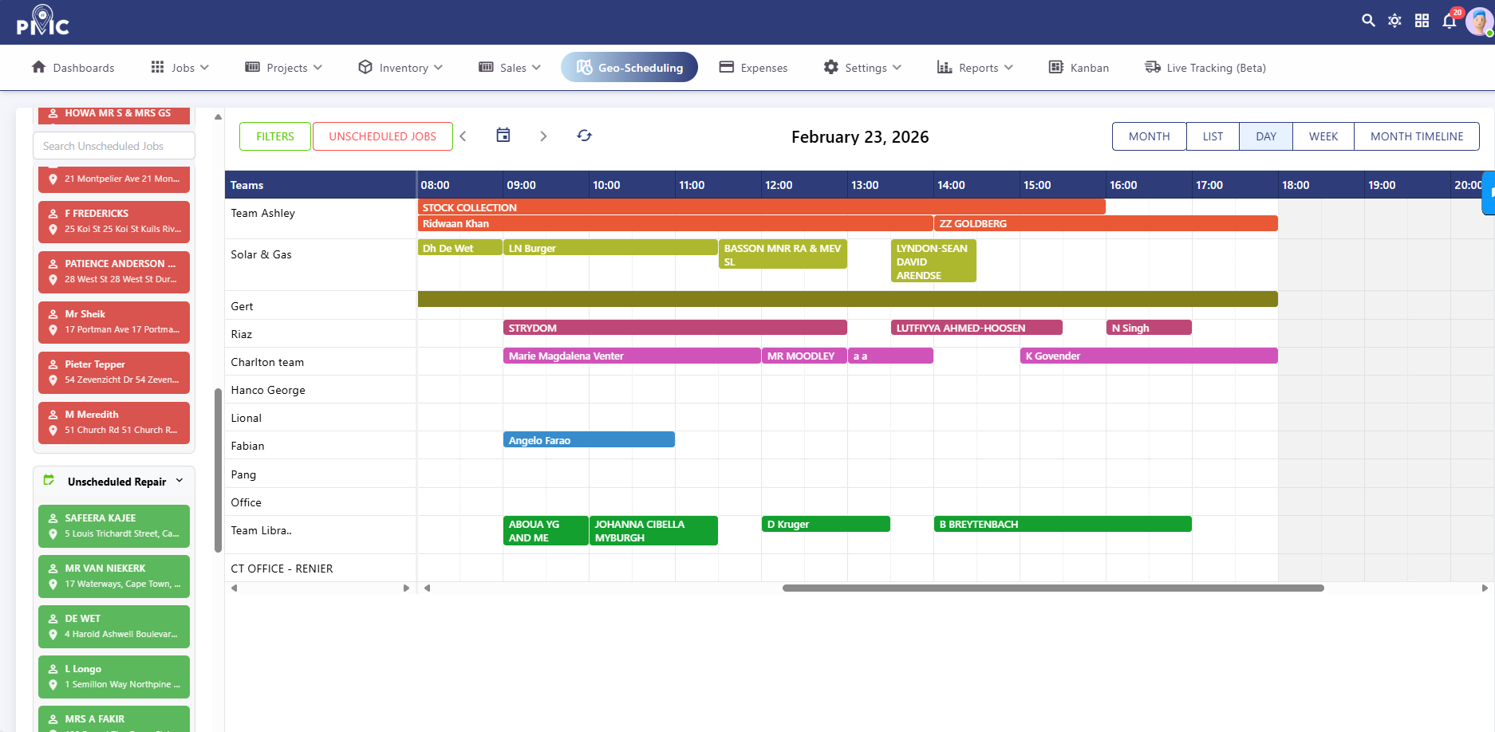
Task: Open the LUTFIYYA AHMED-HOOSEN job
Action: tap(976, 328)
